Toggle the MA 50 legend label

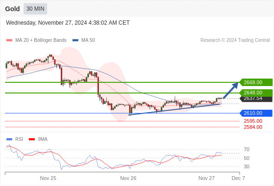tap(88, 40)
